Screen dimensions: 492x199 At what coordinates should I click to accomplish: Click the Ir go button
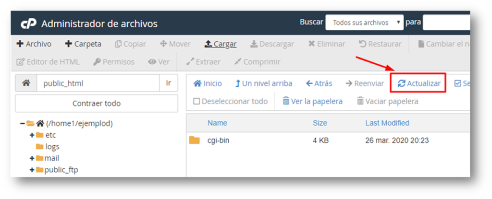point(169,83)
